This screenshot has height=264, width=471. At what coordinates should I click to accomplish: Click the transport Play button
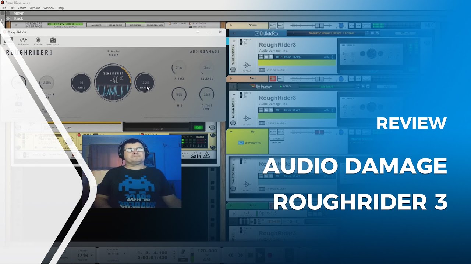pyautogui.click(x=260, y=255)
